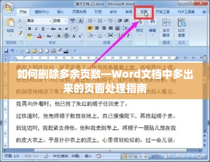Click the Grow Font icon

click(x=74, y=36)
